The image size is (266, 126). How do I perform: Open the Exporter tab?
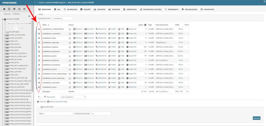pos(99,9)
